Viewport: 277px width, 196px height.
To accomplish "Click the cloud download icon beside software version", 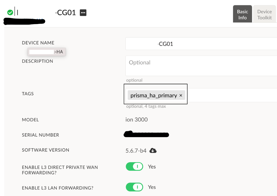I will [x=153, y=150].
